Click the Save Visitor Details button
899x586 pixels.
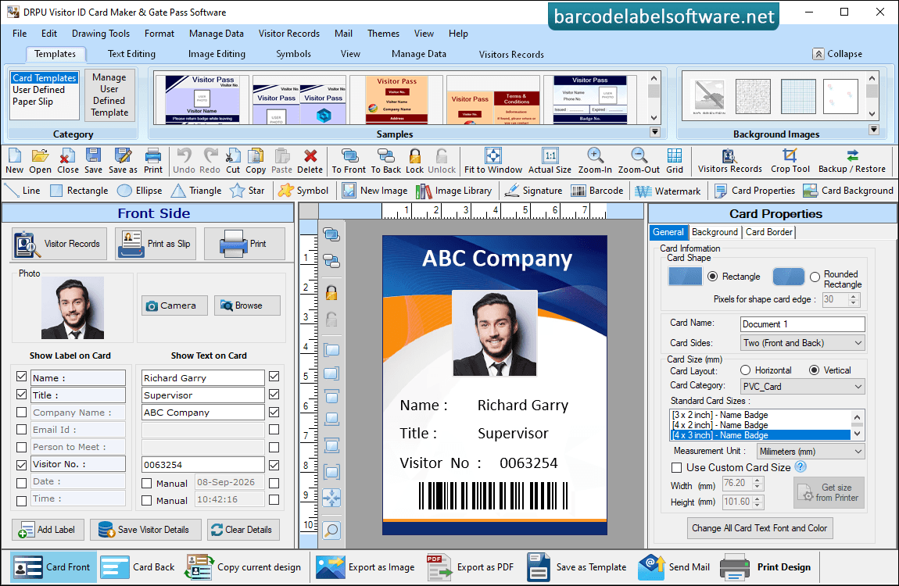click(x=145, y=530)
